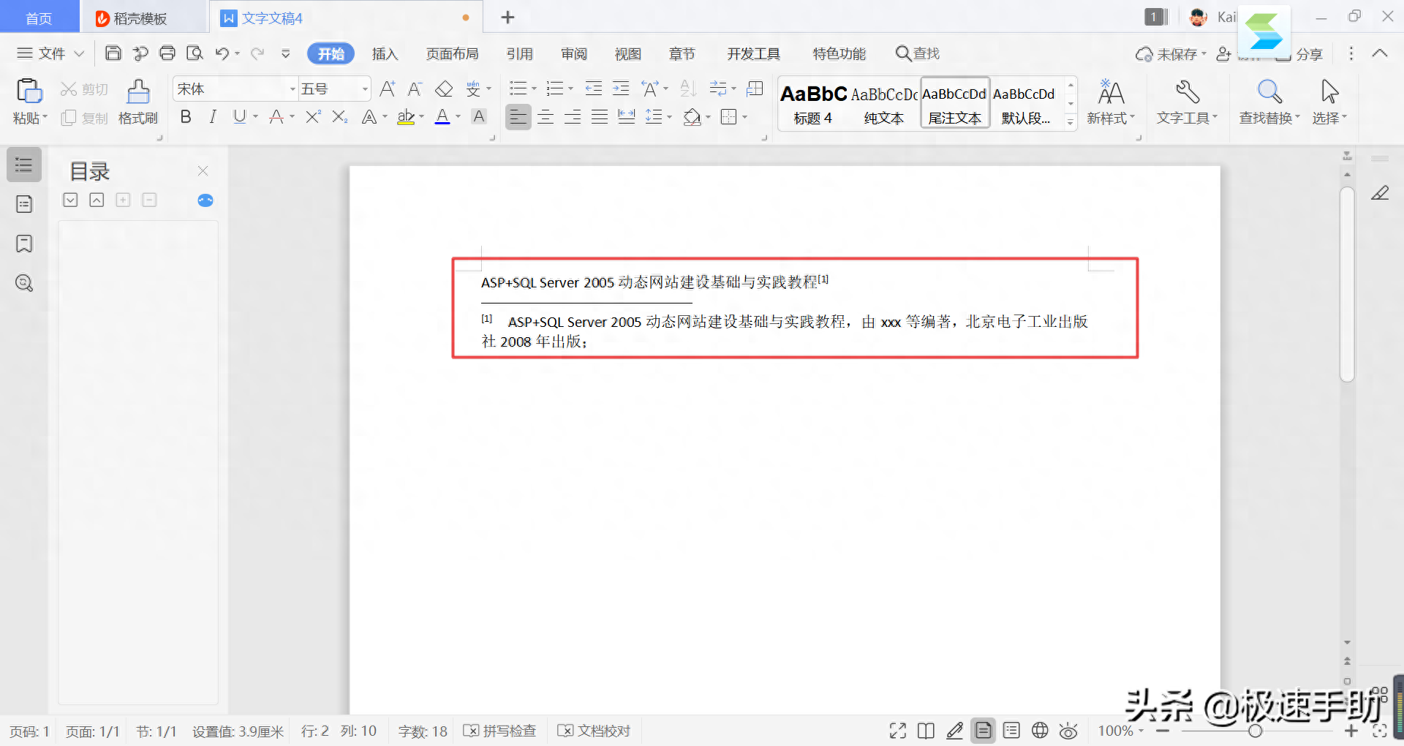Center align the text
Screen dimensions: 1404x746
546,117
